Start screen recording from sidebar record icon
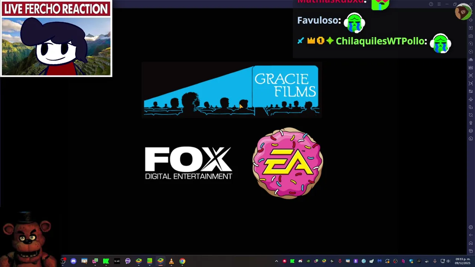 tap(471, 83)
